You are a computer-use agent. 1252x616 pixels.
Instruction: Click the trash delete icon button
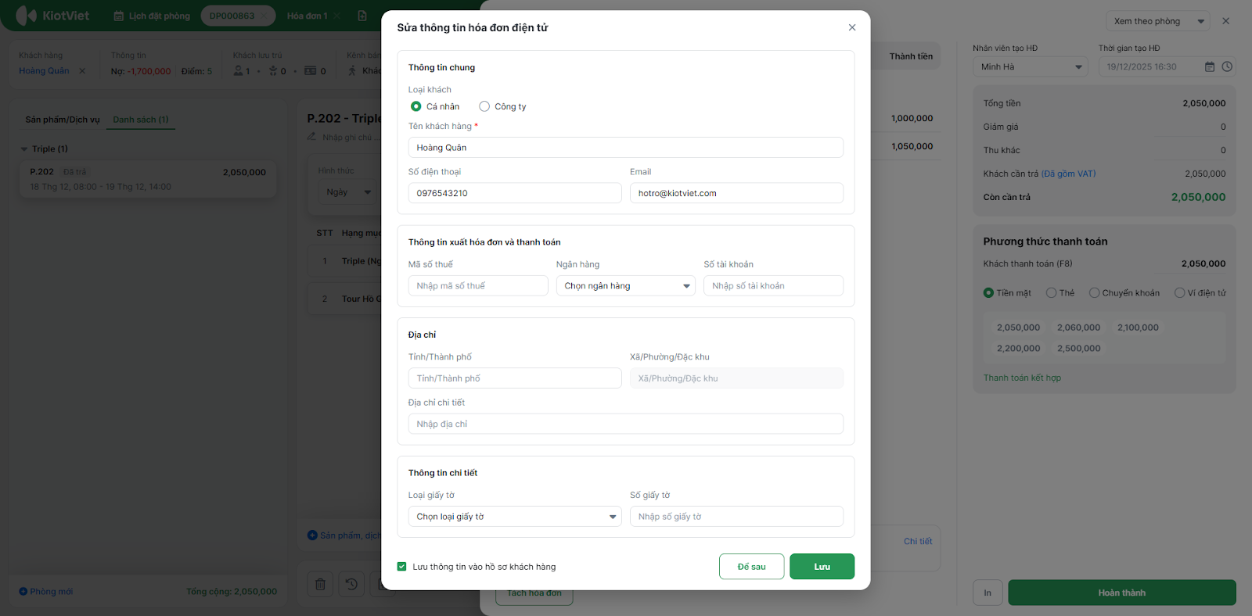pyautogui.click(x=320, y=584)
